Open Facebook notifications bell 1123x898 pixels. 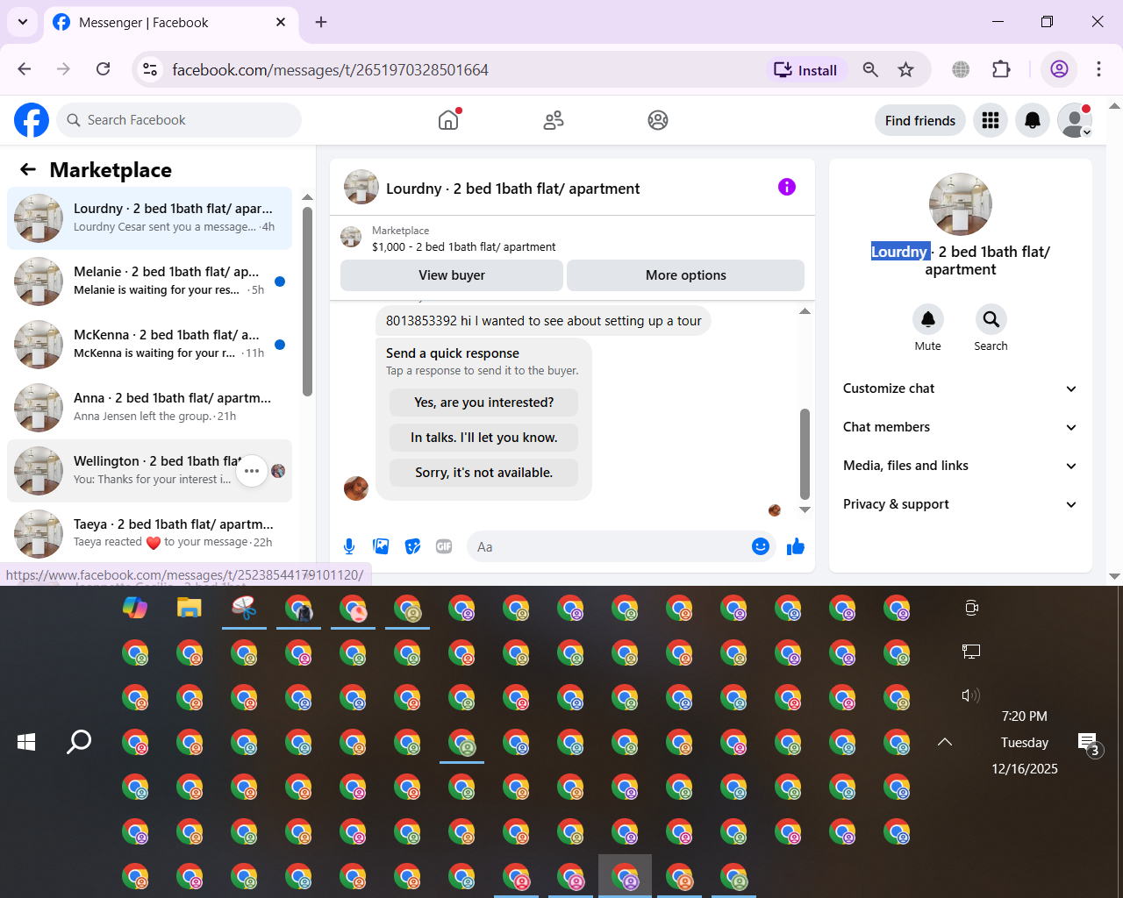(1033, 120)
